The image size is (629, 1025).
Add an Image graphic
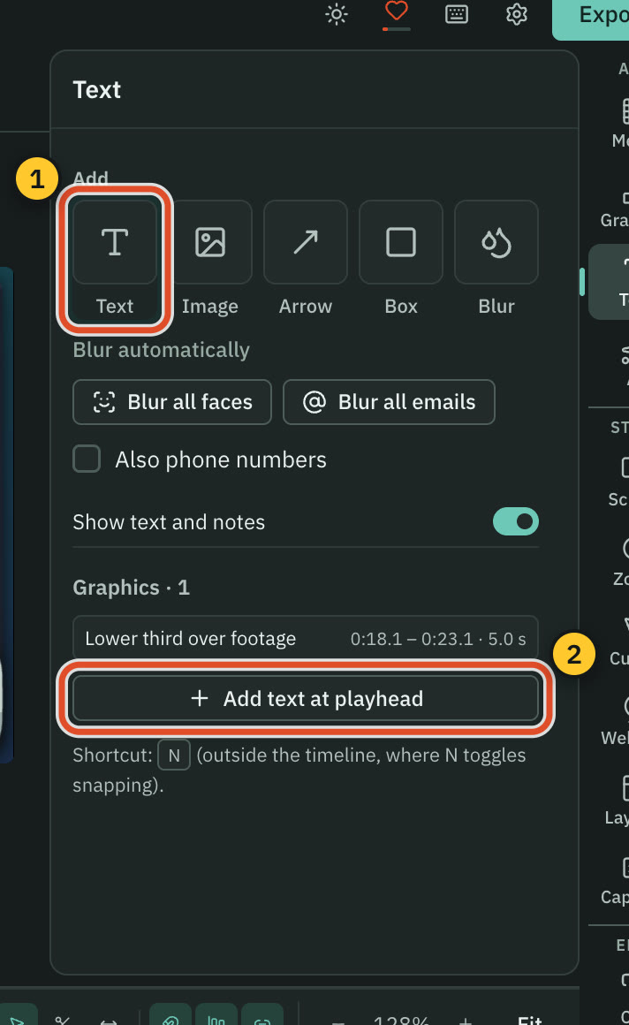tap(210, 242)
